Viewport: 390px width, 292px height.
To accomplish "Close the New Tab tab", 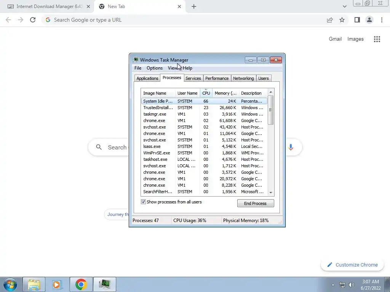I will [x=179, y=6].
